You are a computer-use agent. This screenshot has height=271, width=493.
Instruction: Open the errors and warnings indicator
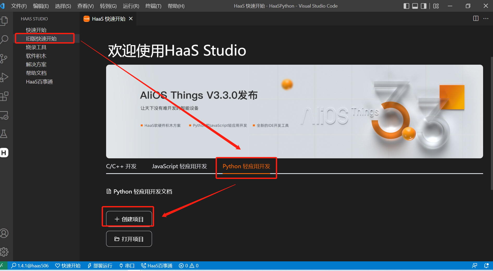point(189,266)
